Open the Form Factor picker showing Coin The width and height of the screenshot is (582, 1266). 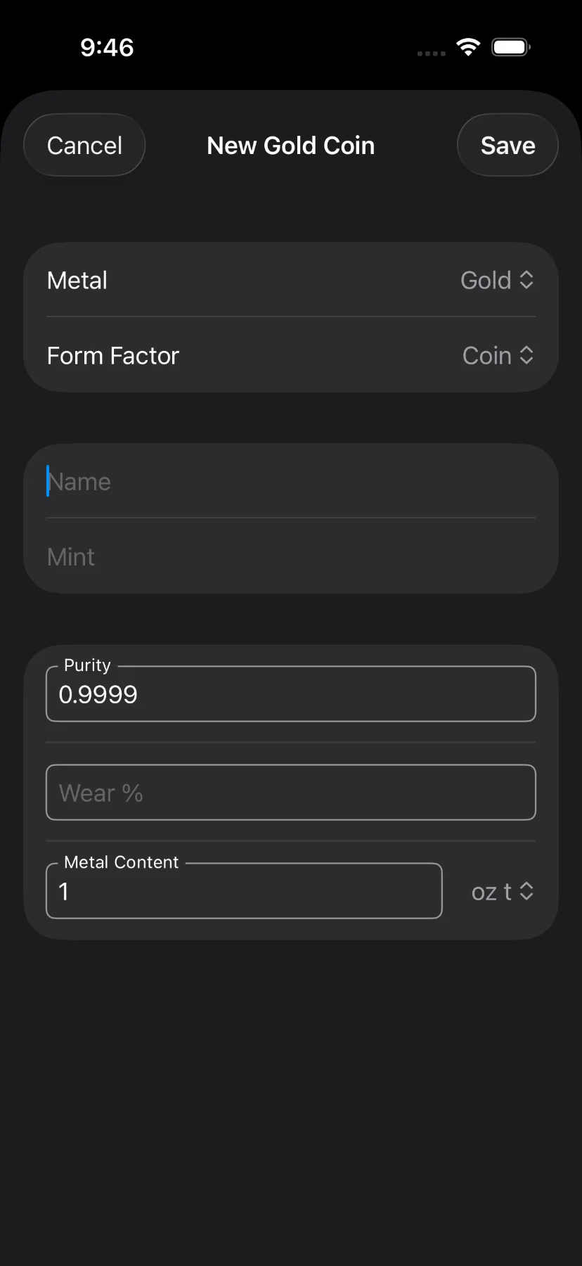(x=498, y=356)
